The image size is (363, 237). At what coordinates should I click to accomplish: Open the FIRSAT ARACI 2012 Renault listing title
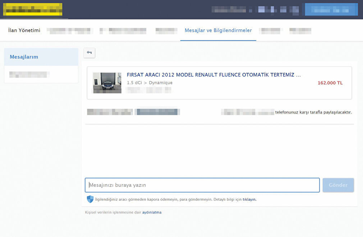pyautogui.click(x=213, y=75)
